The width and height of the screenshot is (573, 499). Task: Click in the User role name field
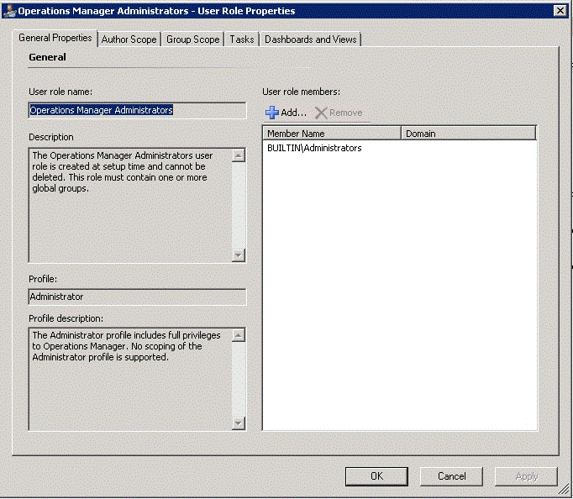(137, 110)
